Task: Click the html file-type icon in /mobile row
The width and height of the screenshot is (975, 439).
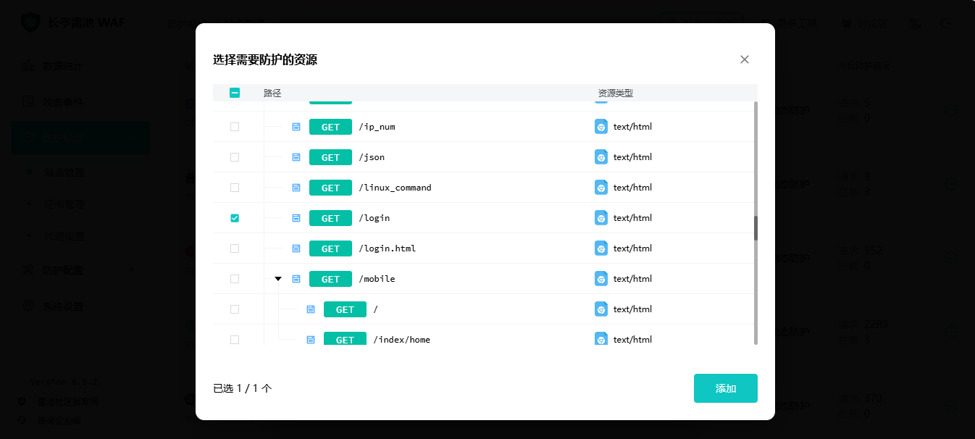Action: (601, 279)
